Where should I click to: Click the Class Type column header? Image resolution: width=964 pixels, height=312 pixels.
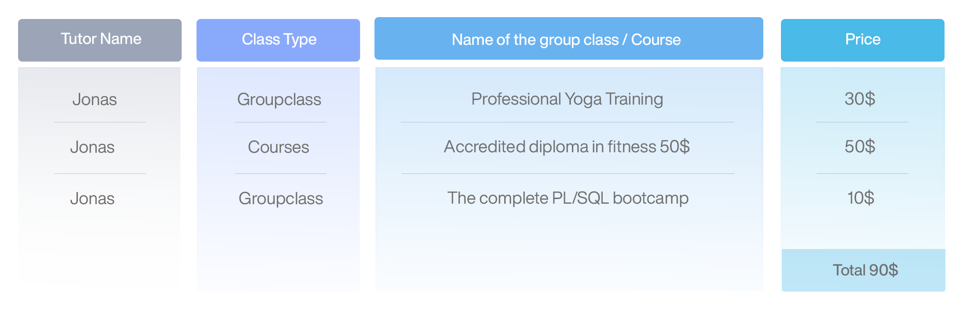[278, 40]
